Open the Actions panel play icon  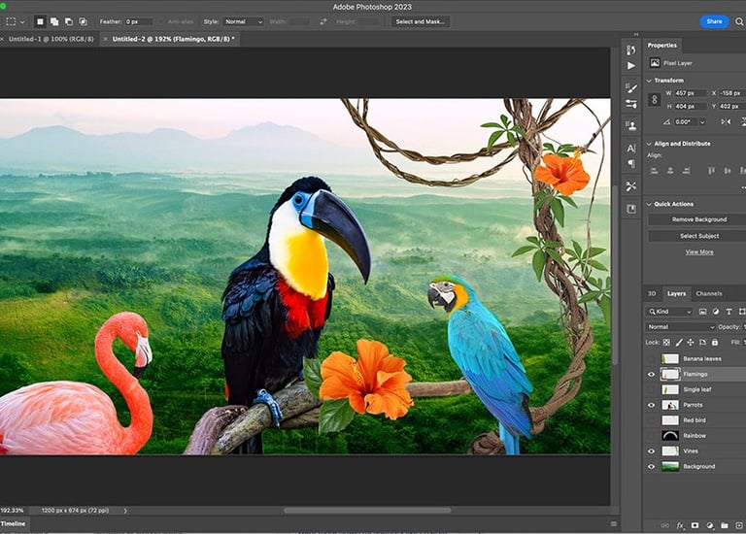tap(630, 66)
